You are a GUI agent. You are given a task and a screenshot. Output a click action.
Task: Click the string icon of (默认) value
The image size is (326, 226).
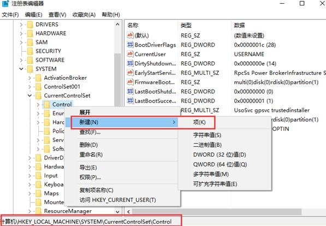coord(130,35)
